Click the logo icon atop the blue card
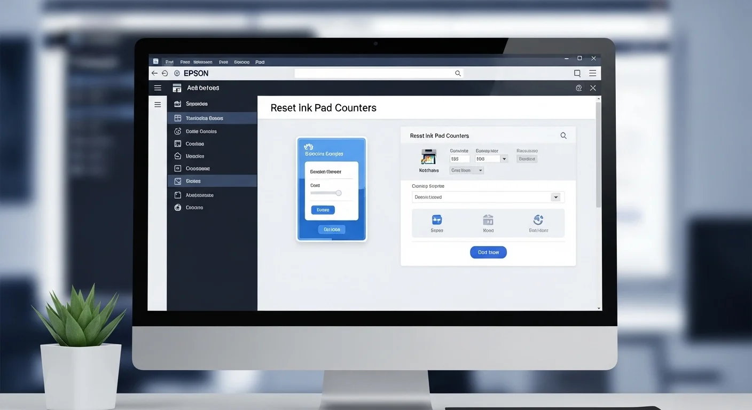752x410 pixels. coord(308,146)
